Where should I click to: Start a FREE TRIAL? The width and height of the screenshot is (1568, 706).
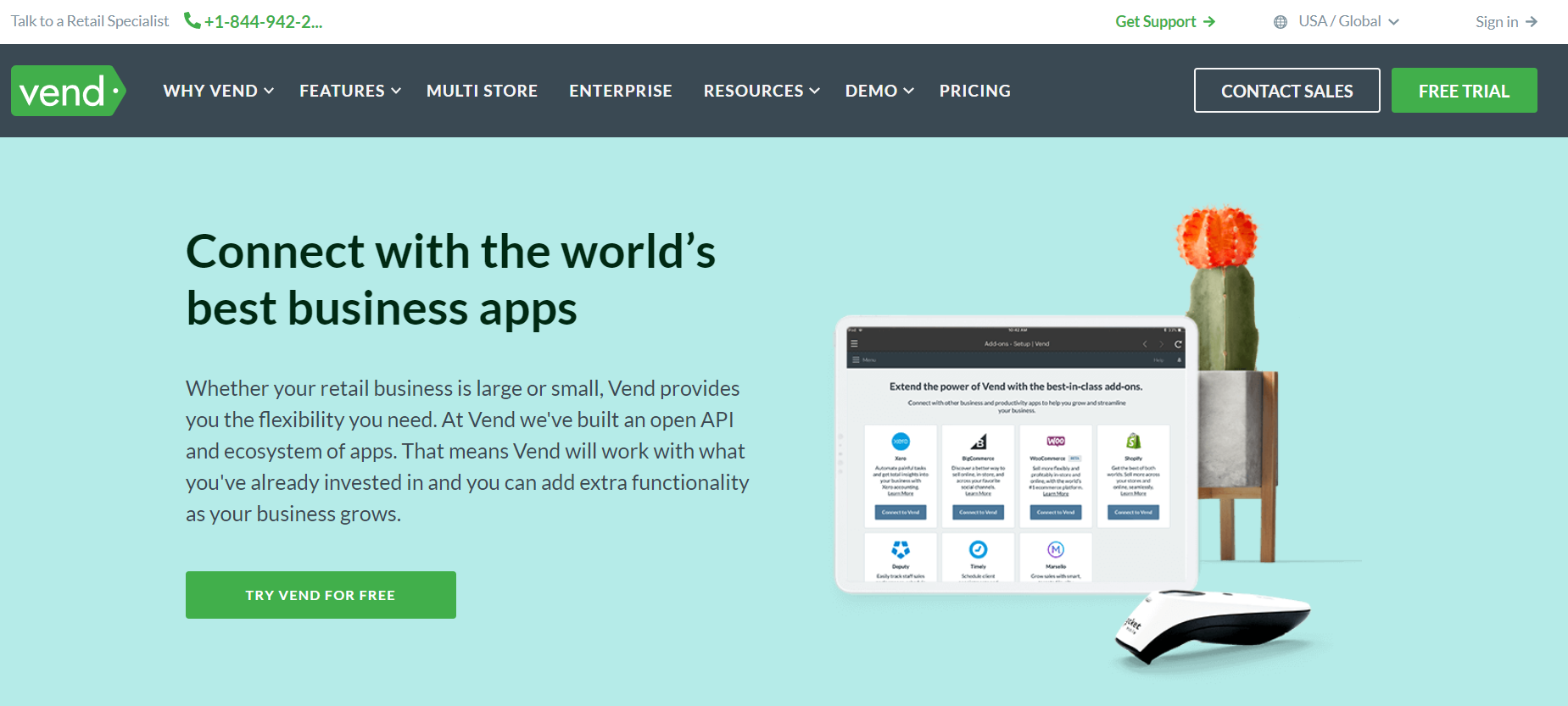point(1465,91)
